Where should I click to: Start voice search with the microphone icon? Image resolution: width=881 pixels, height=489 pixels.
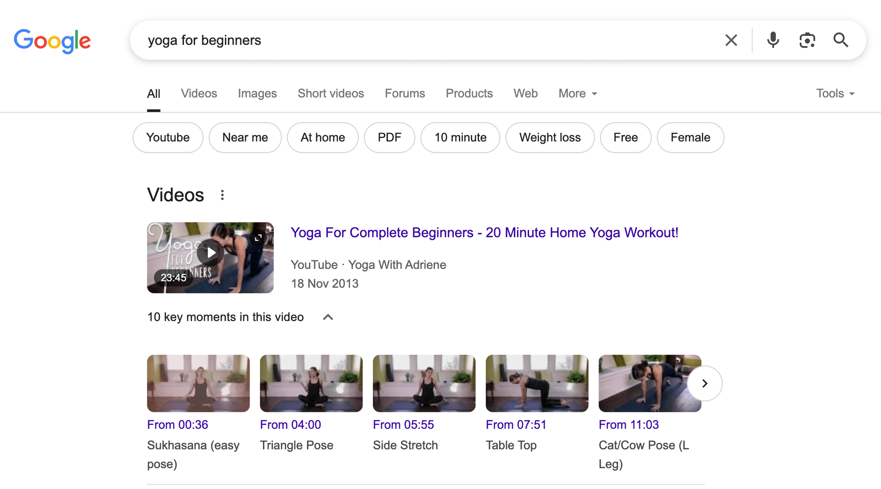pyautogui.click(x=773, y=40)
